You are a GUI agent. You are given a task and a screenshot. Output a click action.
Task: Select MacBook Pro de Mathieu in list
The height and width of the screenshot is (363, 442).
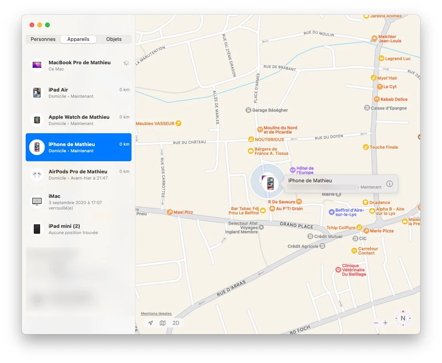(78, 65)
